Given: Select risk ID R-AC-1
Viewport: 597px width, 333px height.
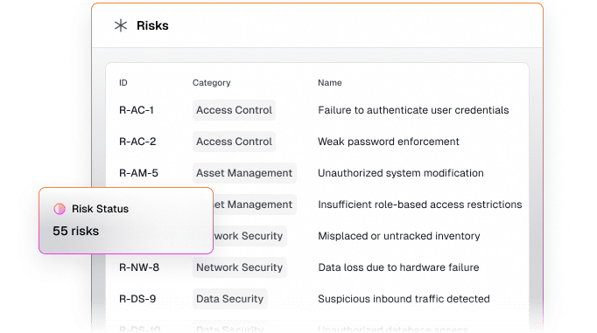Looking at the screenshot, I should tap(137, 110).
